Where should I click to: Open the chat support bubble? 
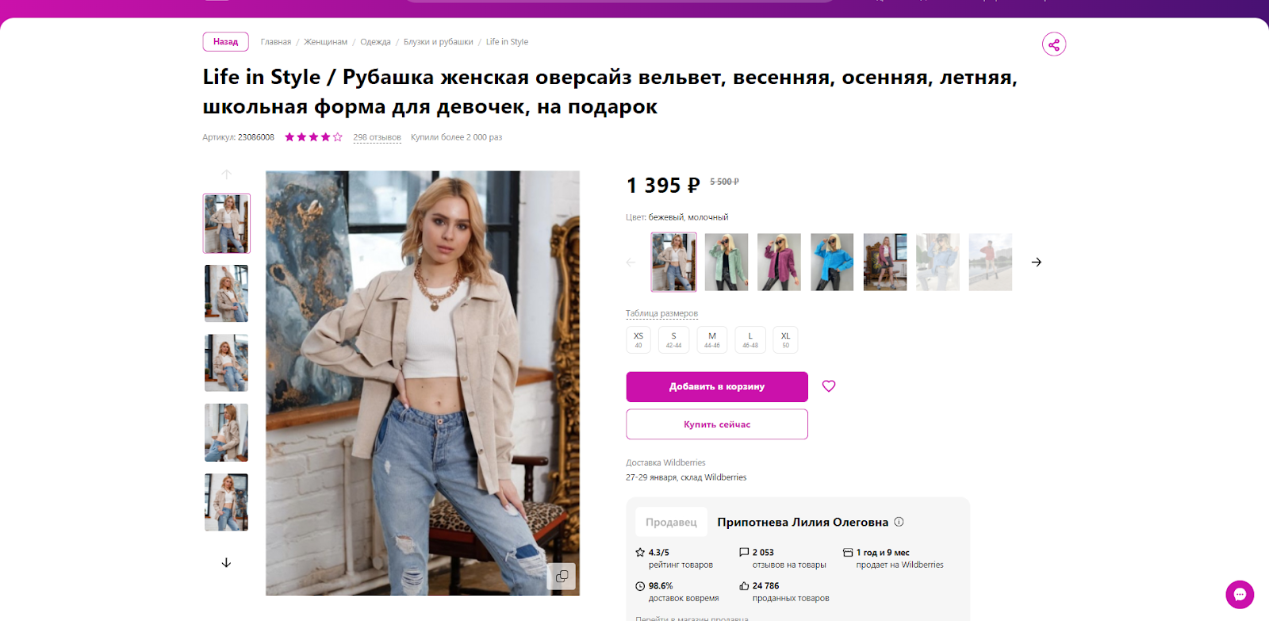(x=1240, y=594)
